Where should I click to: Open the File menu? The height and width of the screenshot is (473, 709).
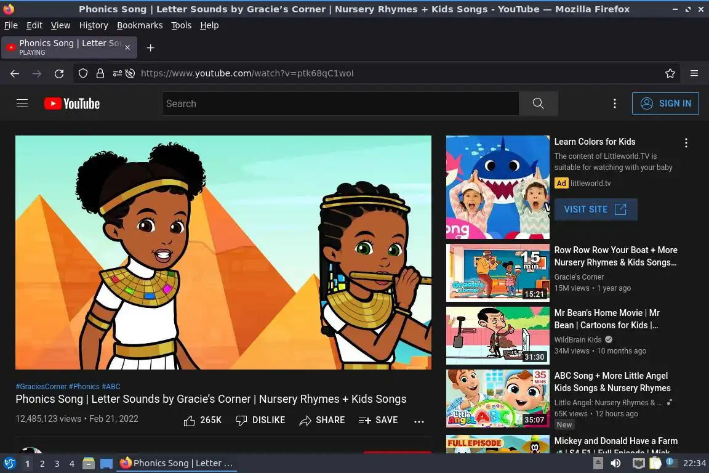pyautogui.click(x=11, y=25)
